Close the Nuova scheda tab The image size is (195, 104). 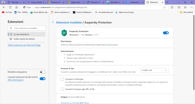pos(44,2)
